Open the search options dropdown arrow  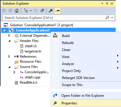click(x=112, y=18)
